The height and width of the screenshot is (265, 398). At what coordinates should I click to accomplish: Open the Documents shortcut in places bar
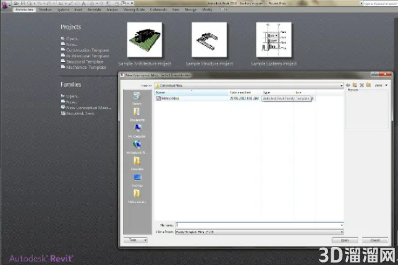pos(137,115)
